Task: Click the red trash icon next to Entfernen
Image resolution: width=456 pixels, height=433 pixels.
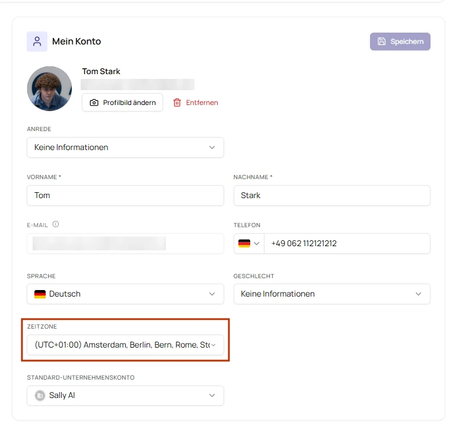Action: point(177,103)
